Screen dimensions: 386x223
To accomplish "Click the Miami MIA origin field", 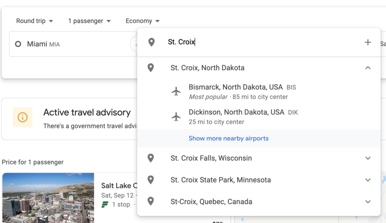I will tap(68, 44).
